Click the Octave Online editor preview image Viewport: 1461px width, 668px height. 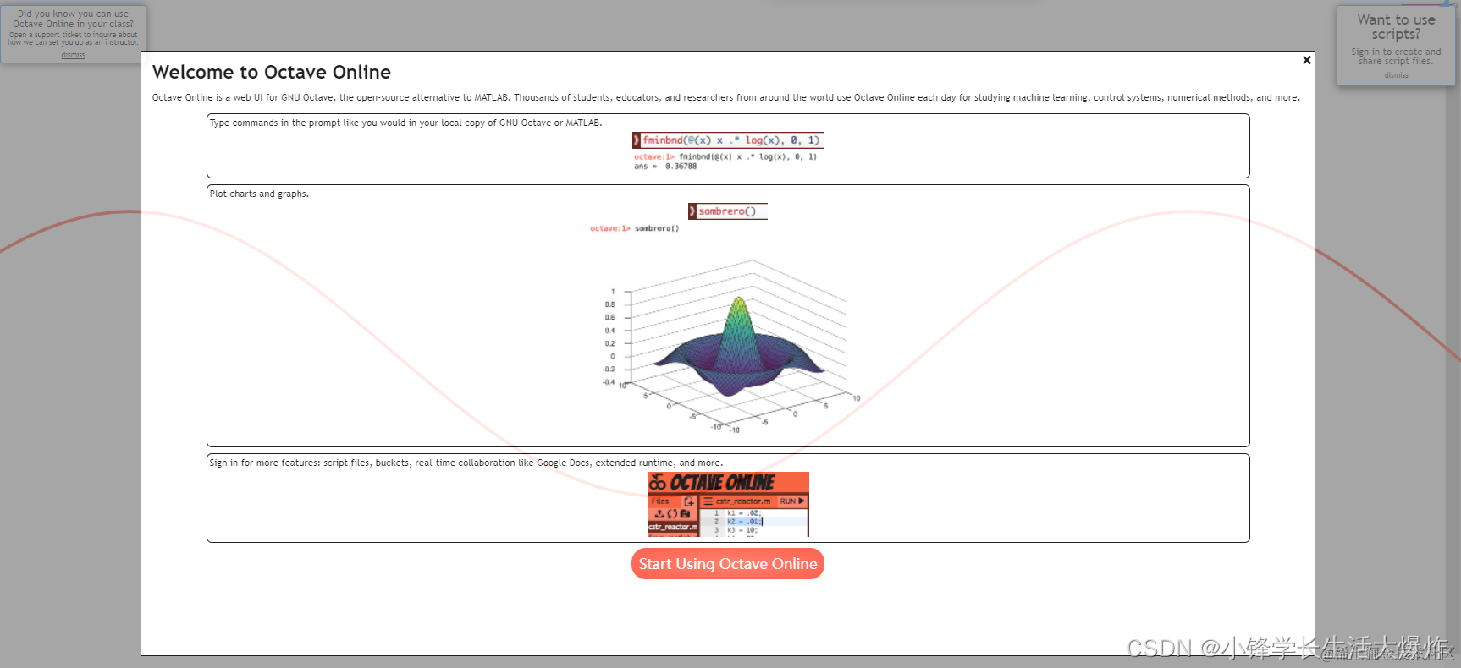728,504
